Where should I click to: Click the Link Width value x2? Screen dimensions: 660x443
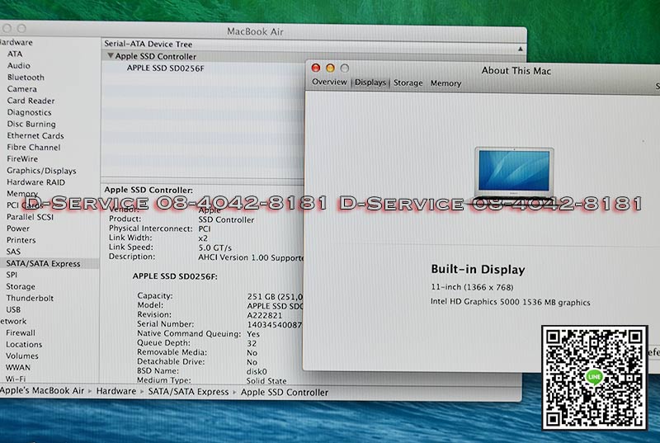203,238
